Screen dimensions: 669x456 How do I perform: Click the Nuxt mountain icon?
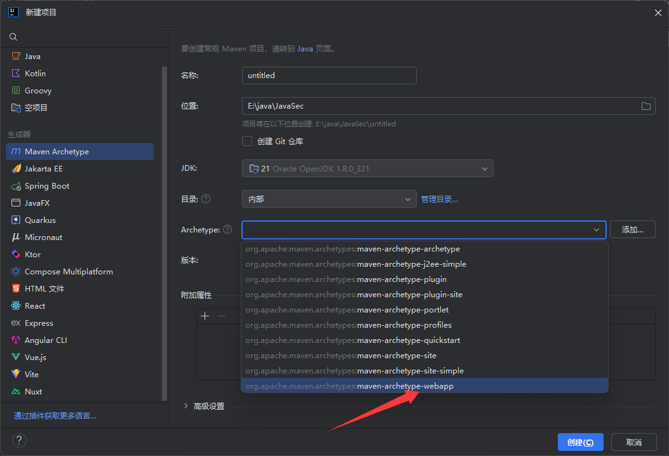pos(16,392)
